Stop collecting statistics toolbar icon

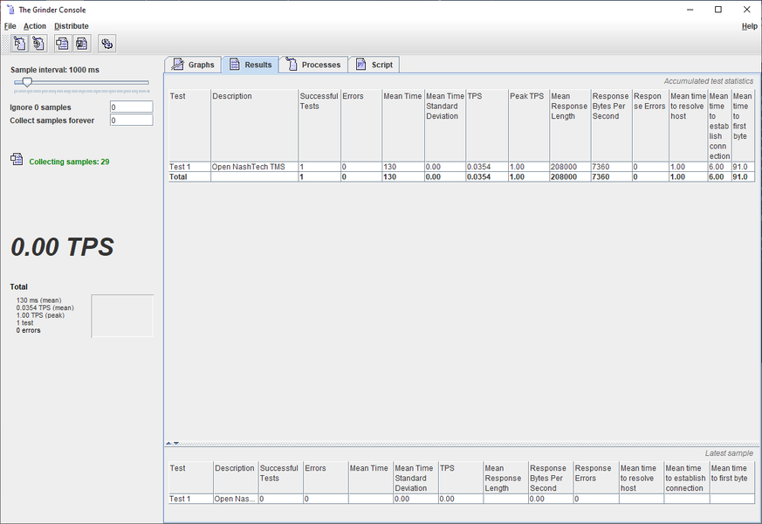tap(82, 44)
